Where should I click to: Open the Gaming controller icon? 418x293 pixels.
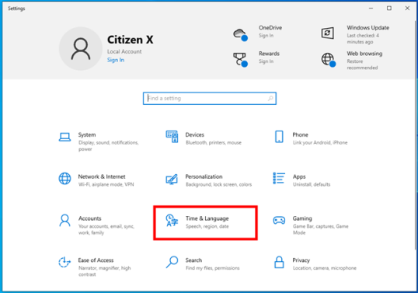coord(279,220)
